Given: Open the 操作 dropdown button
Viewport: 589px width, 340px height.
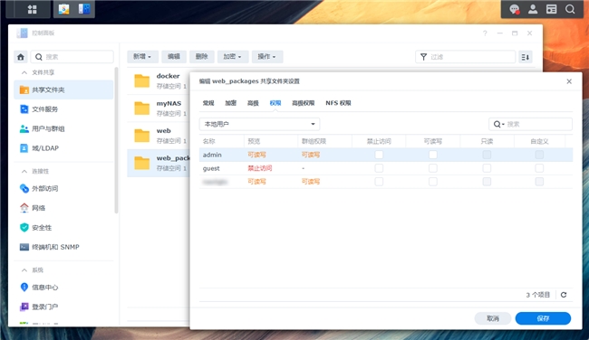Looking at the screenshot, I should 266,57.
